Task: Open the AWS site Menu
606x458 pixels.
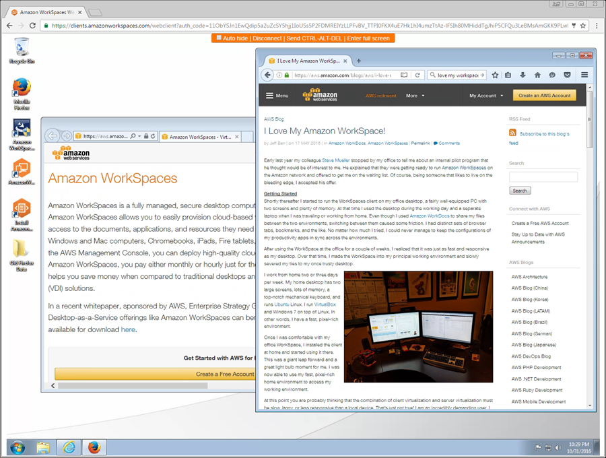Action: (277, 96)
